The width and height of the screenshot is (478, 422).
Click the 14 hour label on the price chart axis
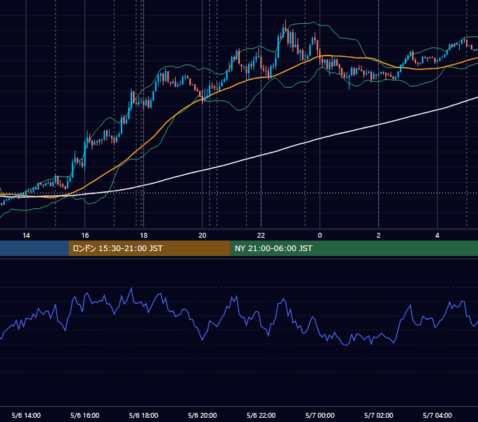pos(26,236)
